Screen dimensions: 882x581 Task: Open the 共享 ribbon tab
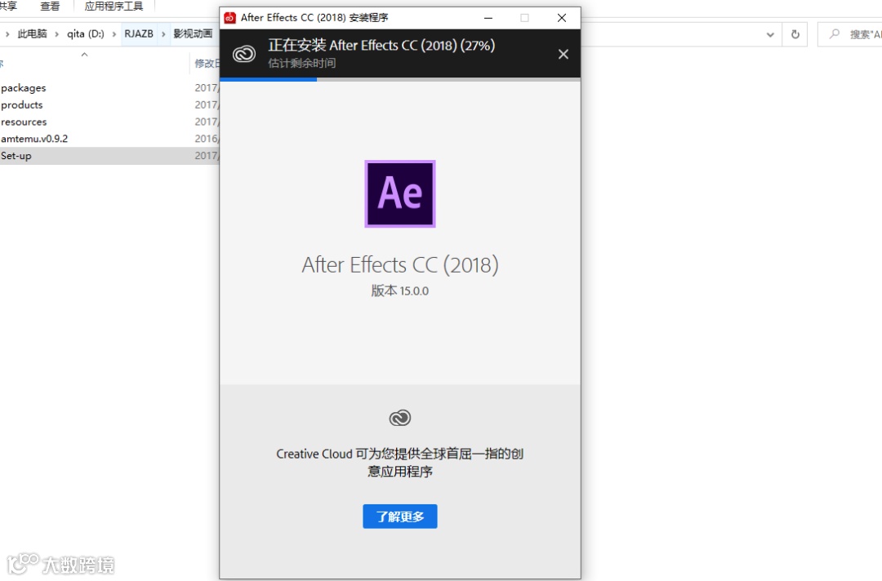click(8, 7)
